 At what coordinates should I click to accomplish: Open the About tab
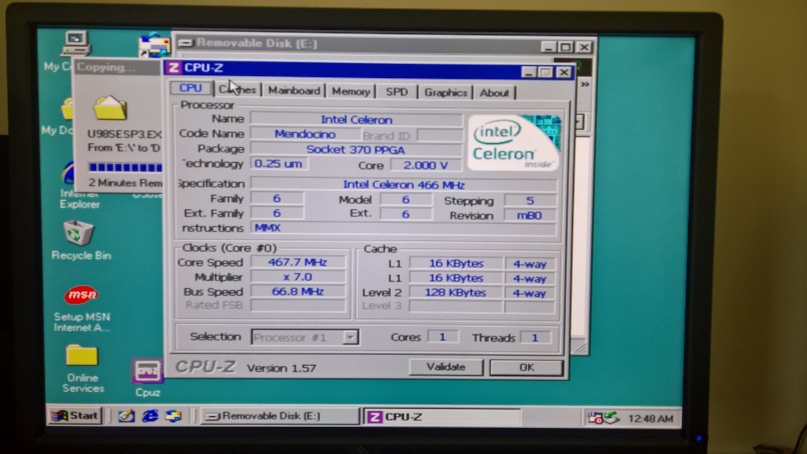tap(494, 92)
